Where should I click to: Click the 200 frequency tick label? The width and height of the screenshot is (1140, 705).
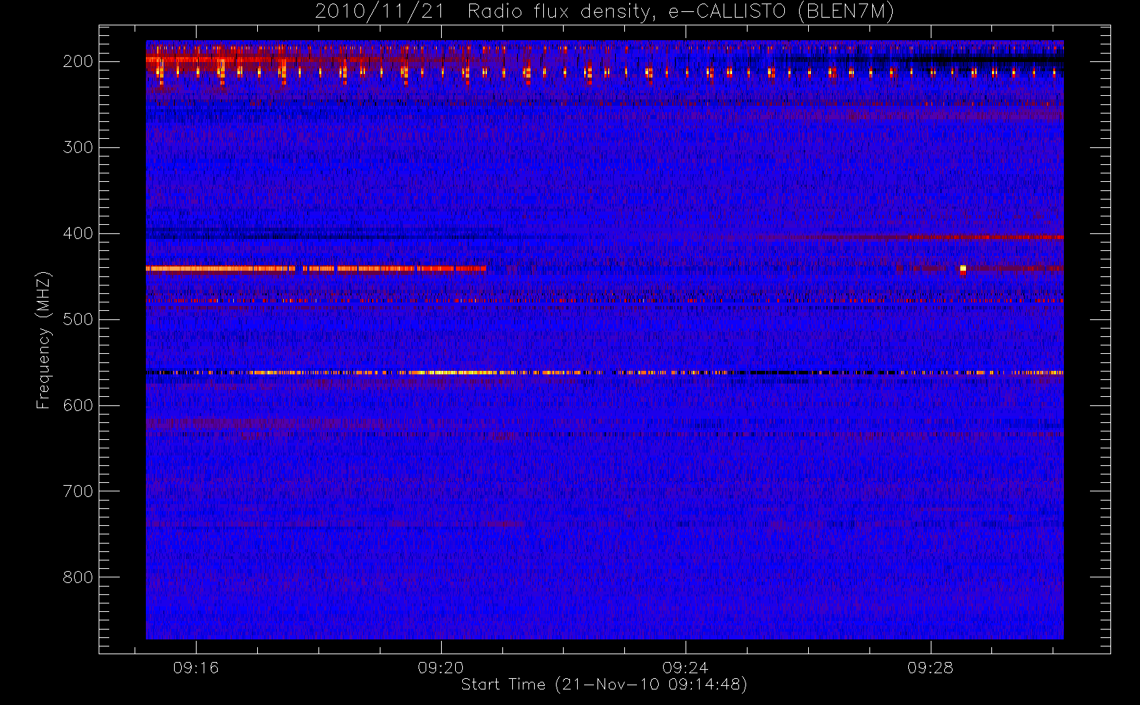[78, 61]
